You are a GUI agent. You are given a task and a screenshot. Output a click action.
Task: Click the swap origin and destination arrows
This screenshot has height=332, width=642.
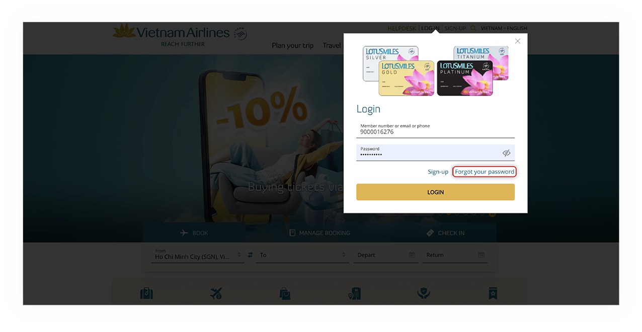pos(250,255)
